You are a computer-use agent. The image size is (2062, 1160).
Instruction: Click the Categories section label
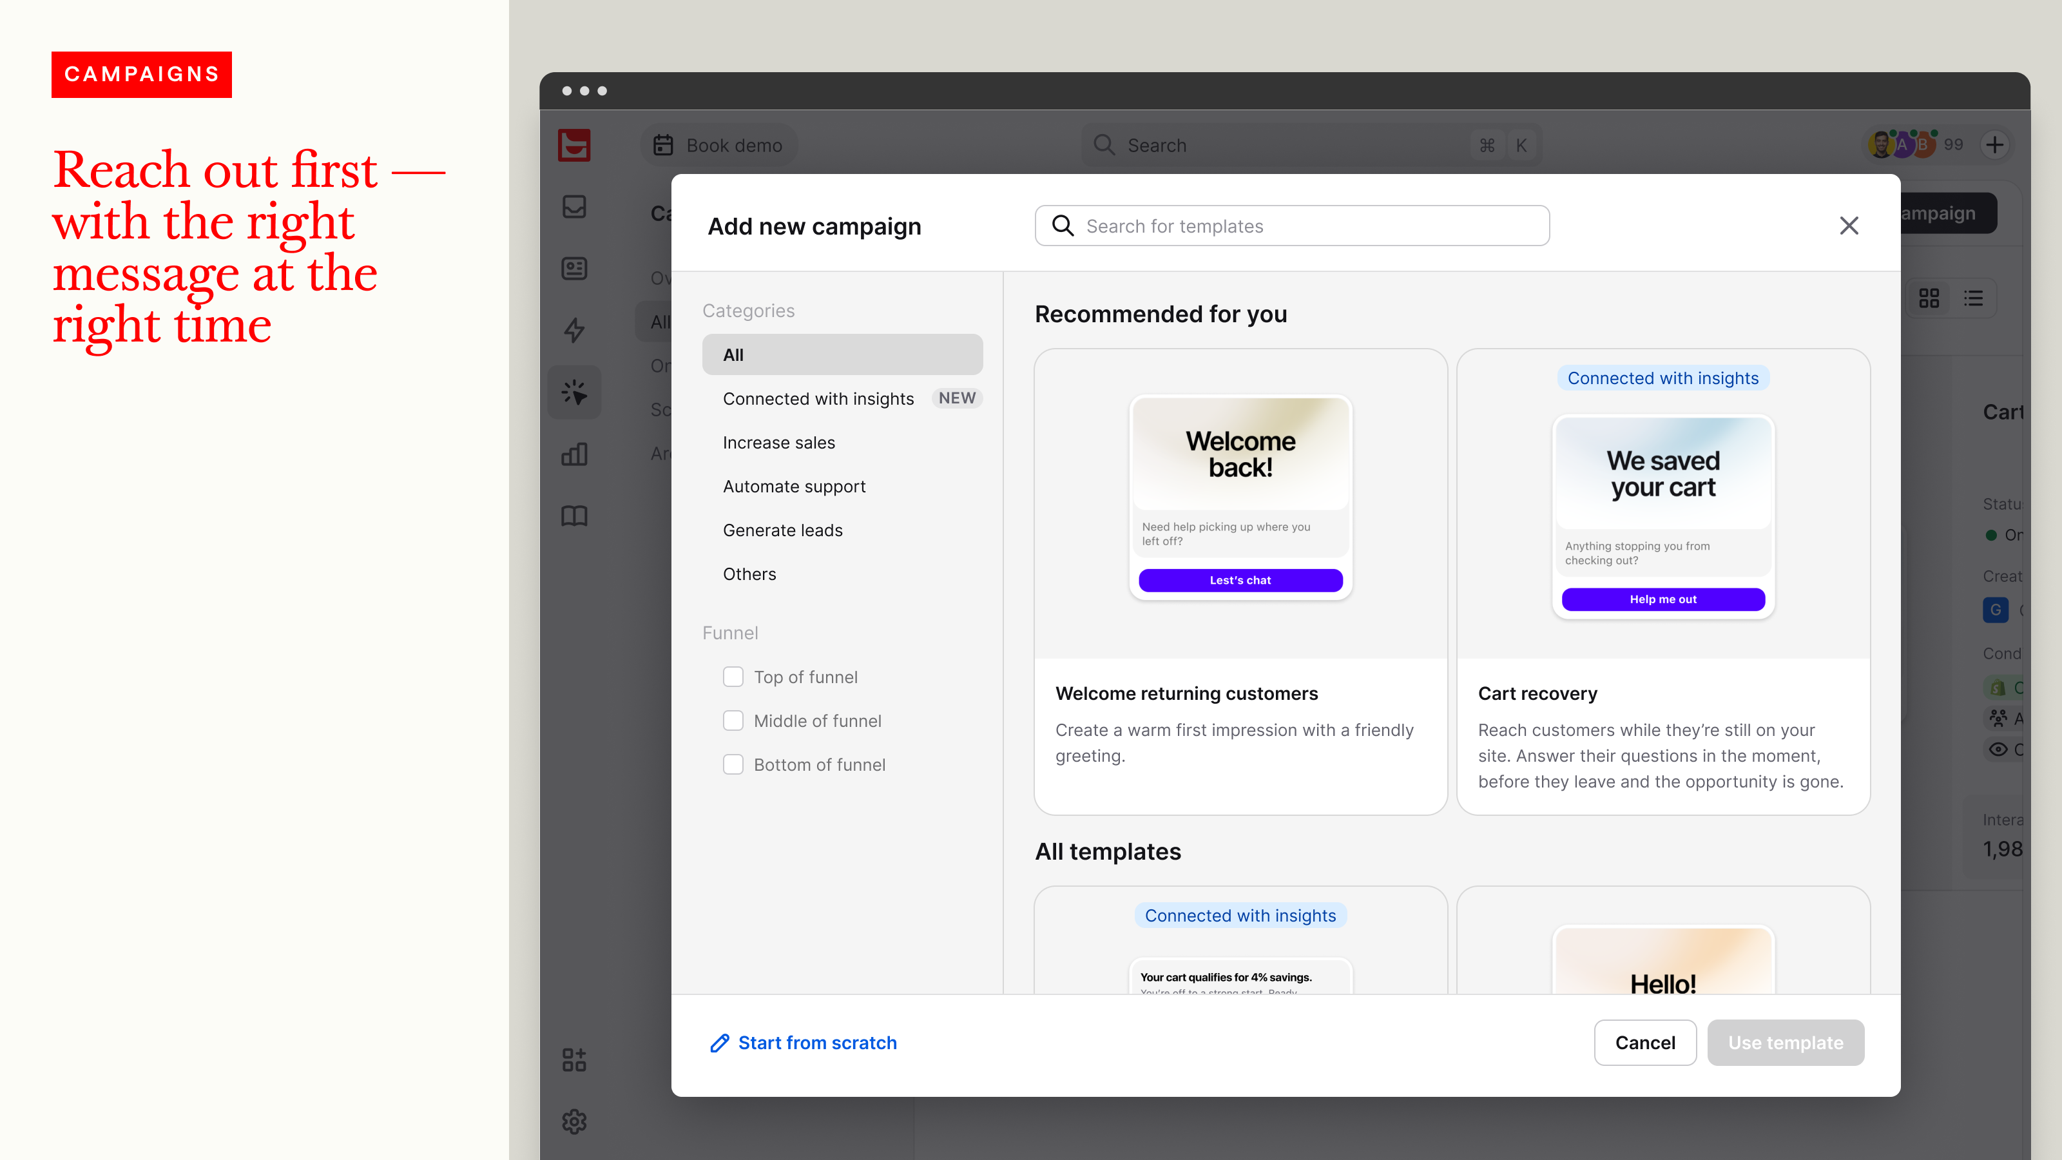click(x=748, y=311)
